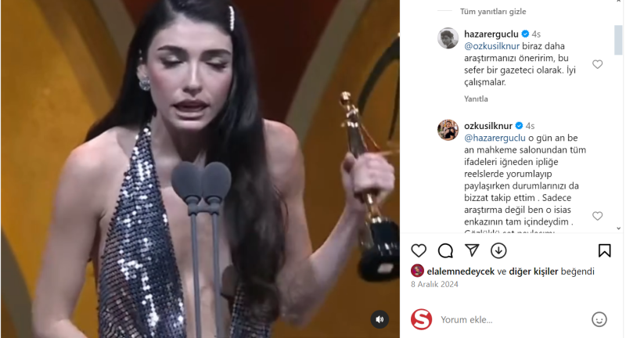Open comments with the speech bubble icon

(445, 250)
